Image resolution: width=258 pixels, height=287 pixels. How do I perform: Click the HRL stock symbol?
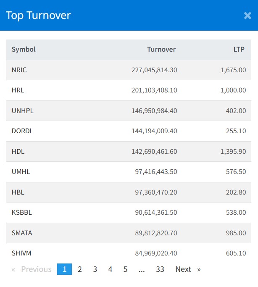[x=18, y=90]
